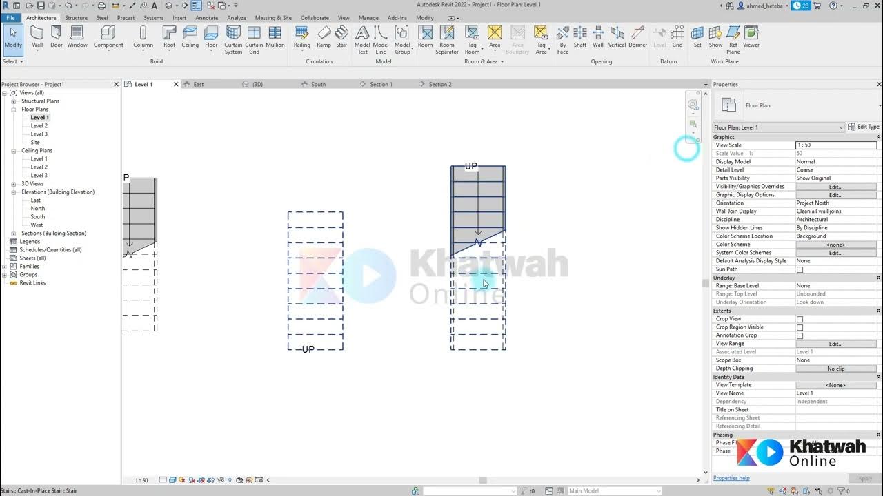This screenshot has height=496, width=883.
Task: Select the Tag Room tool
Action: point(472,40)
